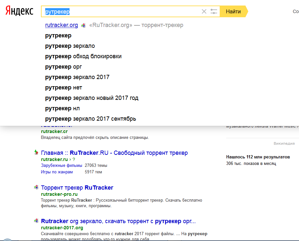Screen dimensions: 299x241
Task: Click the green rutracker-2017.org URL
Action: click(62, 228)
